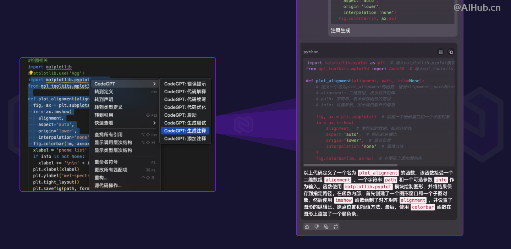
Task: Regenerate the response with the refresh icon
Action: 336,227
